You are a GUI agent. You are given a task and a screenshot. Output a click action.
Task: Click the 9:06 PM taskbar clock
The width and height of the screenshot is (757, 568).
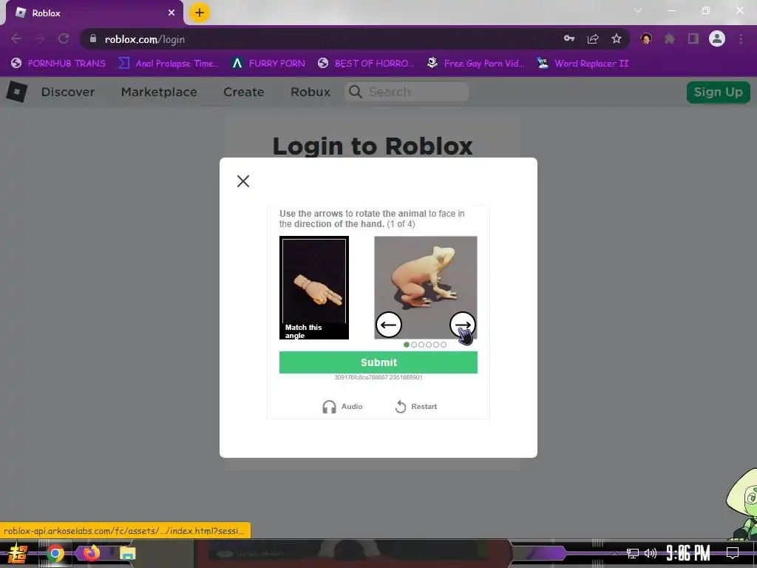(x=688, y=553)
